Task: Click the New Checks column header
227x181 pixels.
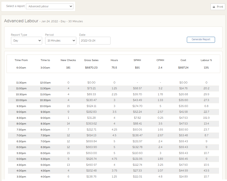Action: pyautogui.click(x=68, y=60)
